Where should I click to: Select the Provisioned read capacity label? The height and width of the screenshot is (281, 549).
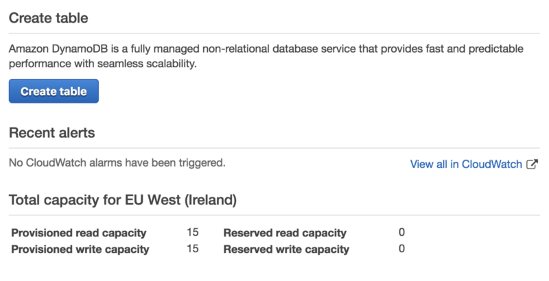coord(79,233)
